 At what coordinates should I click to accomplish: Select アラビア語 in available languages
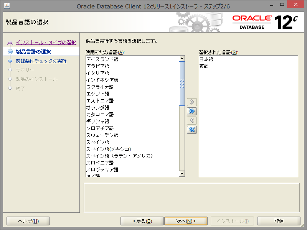[132, 66]
